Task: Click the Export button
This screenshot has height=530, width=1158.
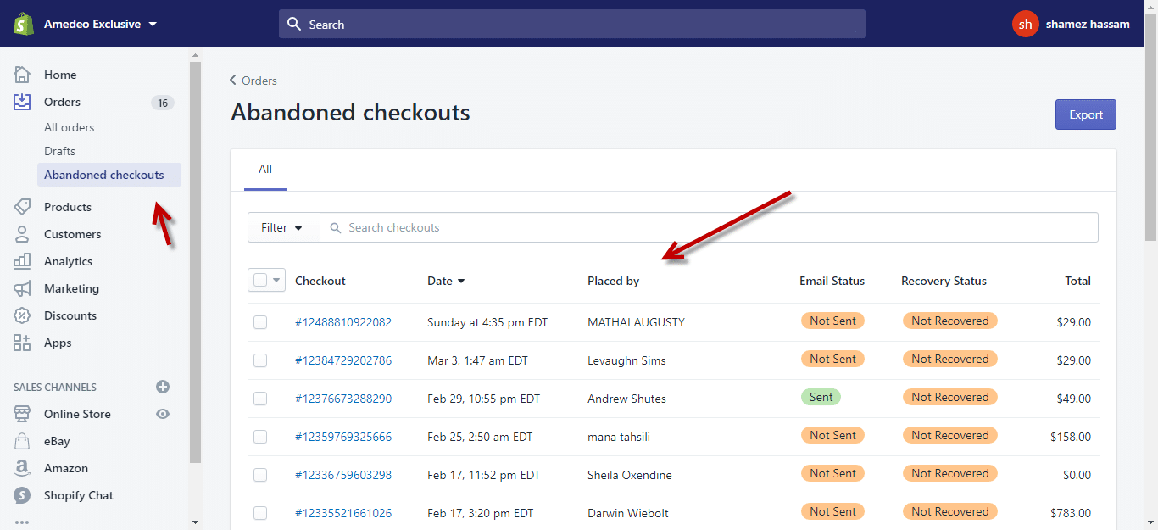Action: [x=1085, y=114]
